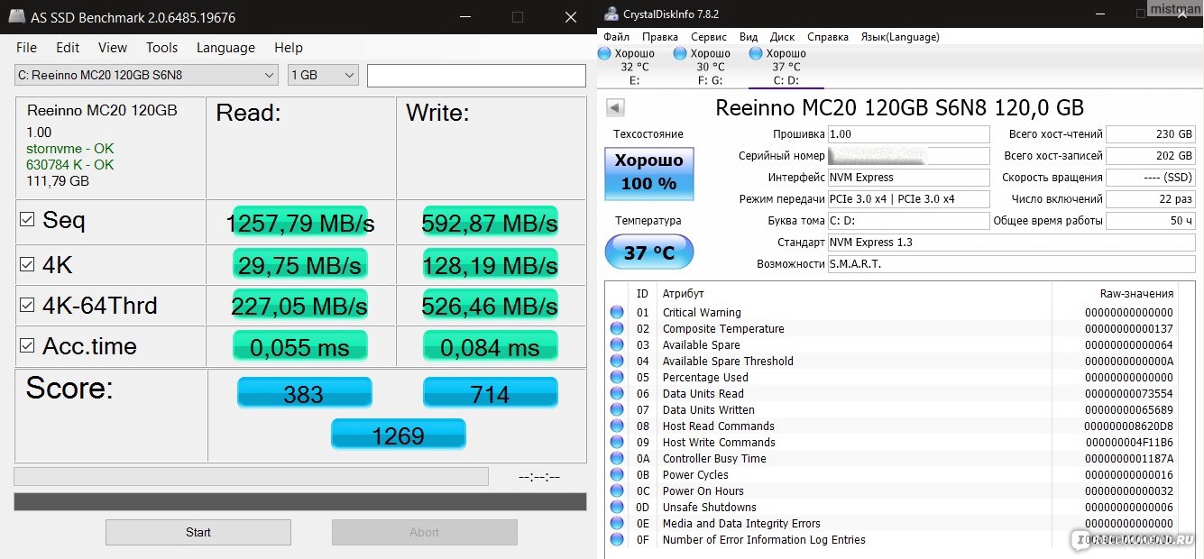Open the Диск menu in CrystalDiskInfo
The image size is (1204, 559).
coord(783,37)
